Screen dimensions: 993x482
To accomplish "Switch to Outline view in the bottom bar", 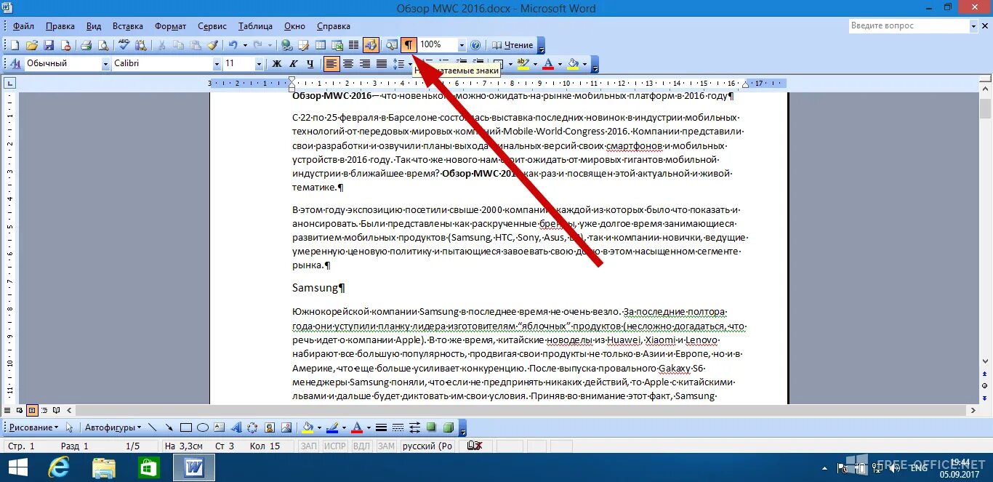I will click(44, 410).
